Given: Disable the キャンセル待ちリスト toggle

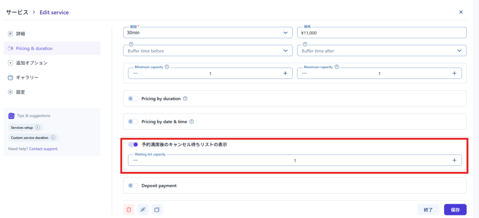Looking at the screenshot, I should [x=133, y=145].
